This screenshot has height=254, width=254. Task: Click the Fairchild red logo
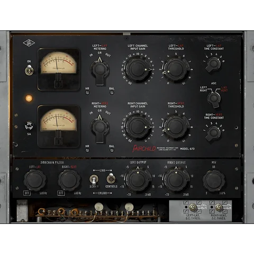tap(144, 149)
